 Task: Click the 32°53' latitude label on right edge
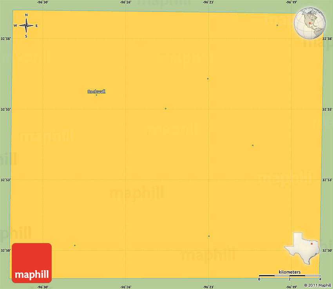(327, 180)
